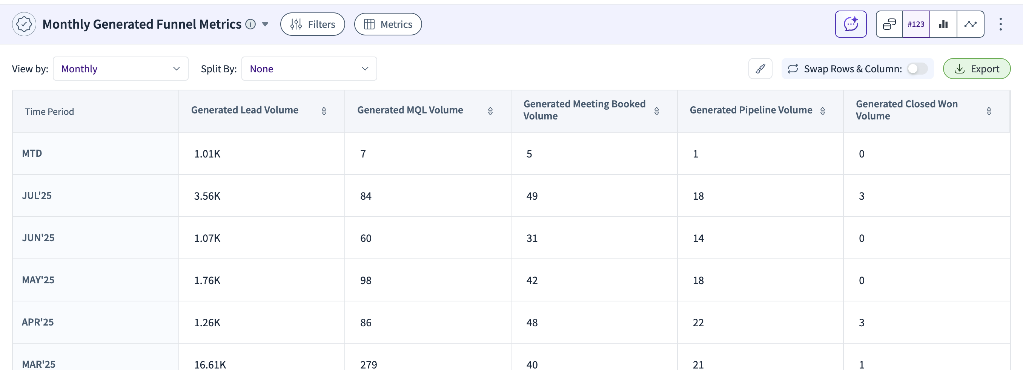This screenshot has width=1023, height=370.
Task: Open the AI chat sparkle icon
Action: [851, 24]
